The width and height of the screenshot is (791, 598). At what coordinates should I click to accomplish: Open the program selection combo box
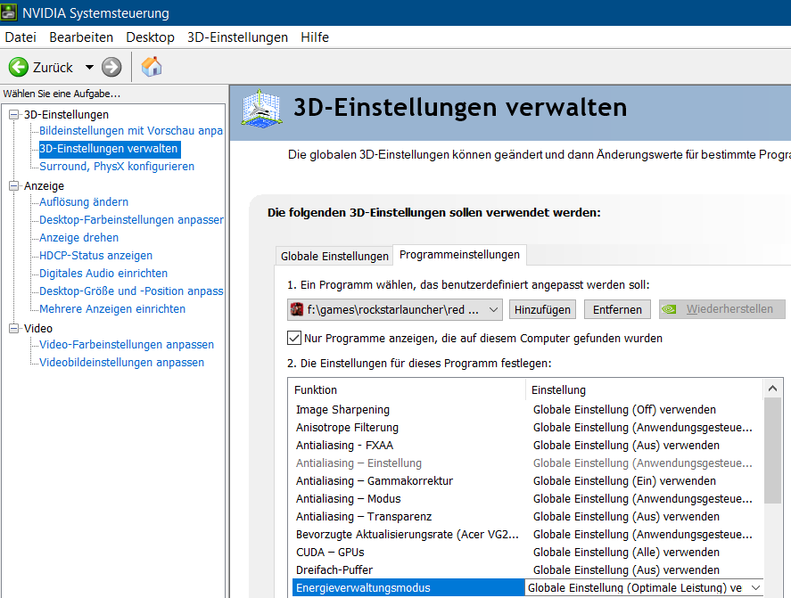coord(395,309)
